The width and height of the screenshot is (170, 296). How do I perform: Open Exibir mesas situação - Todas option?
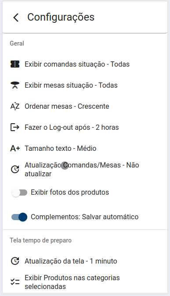(x=85, y=85)
